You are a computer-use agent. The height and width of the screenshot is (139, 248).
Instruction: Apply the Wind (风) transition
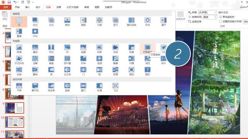(67, 49)
